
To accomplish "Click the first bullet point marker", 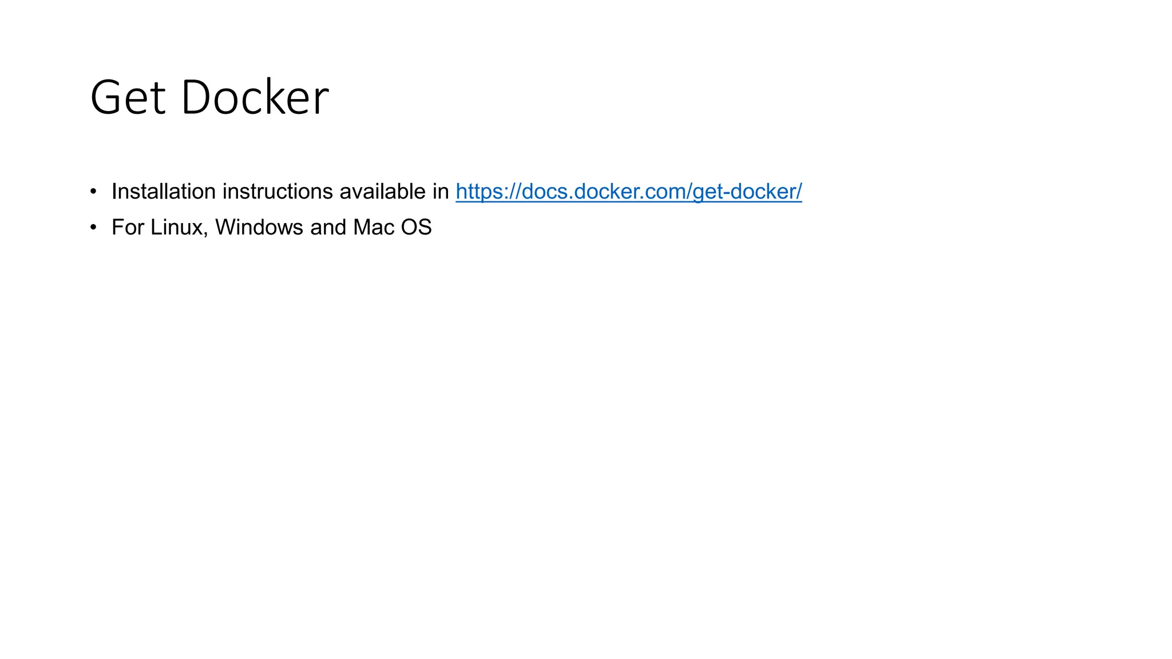I will tap(93, 192).
